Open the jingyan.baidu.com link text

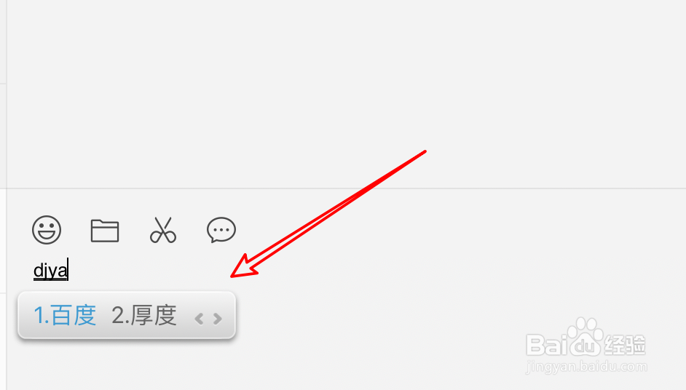[x=586, y=367]
